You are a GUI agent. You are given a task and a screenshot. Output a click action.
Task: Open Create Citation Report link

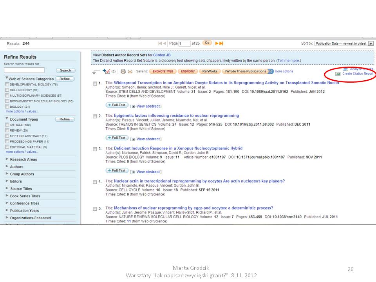[x=358, y=74]
